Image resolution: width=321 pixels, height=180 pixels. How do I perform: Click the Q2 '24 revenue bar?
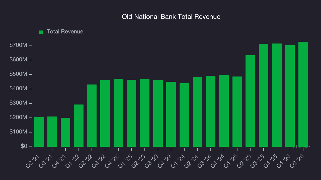coord(198,112)
